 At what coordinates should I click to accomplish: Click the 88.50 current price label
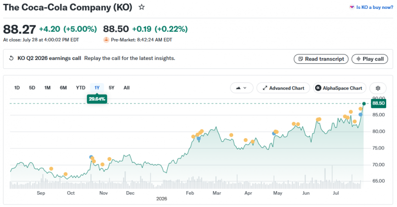pos(379,103)
